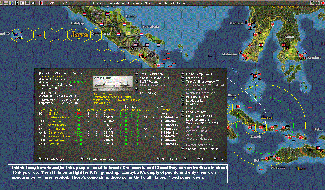Click the Back button
The height and width of the screenshot is (190, 325).
click(205, 159)
